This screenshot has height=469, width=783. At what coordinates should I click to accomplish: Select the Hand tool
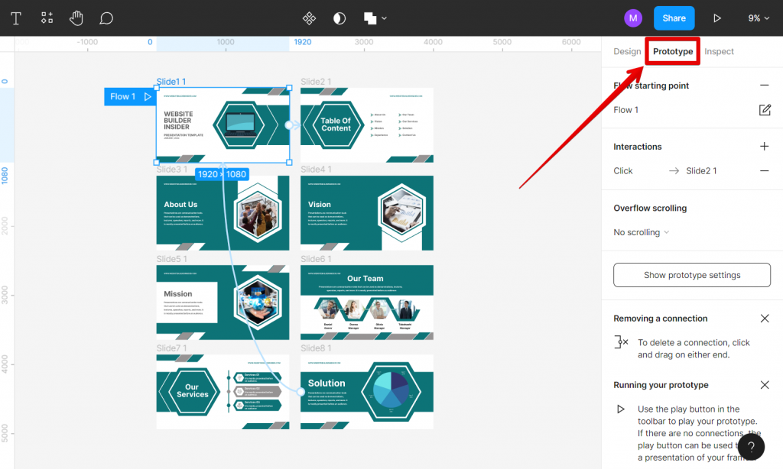(x=76, y=18)
